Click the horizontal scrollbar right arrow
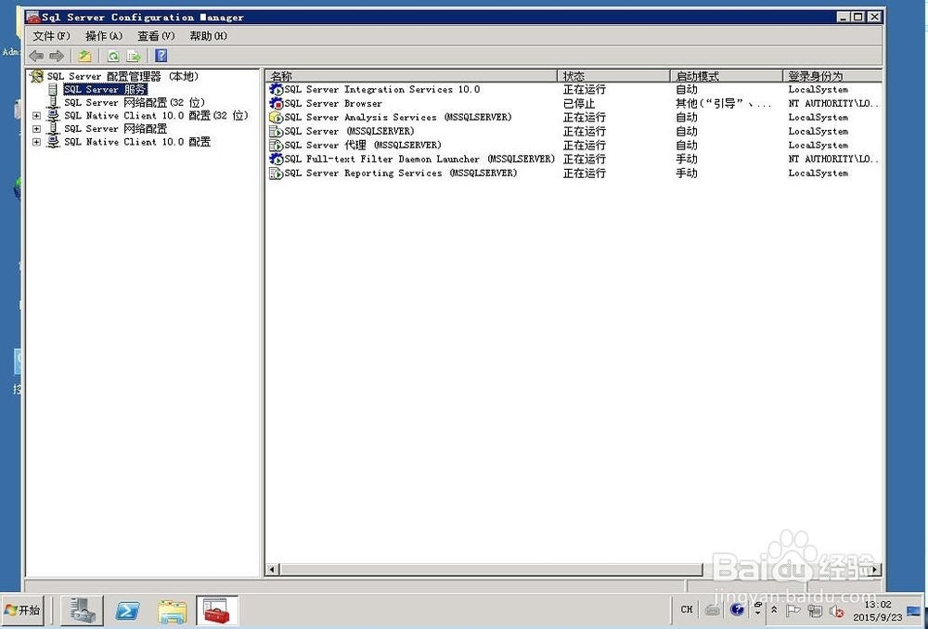The height and width of the screenshot is (629, 928). point(875,570)
